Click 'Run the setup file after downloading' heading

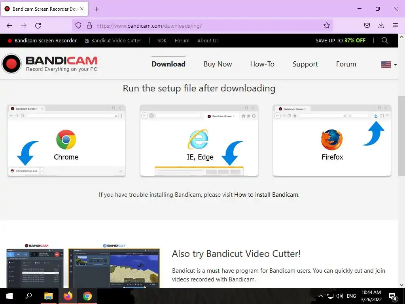[x=199, y=88]
